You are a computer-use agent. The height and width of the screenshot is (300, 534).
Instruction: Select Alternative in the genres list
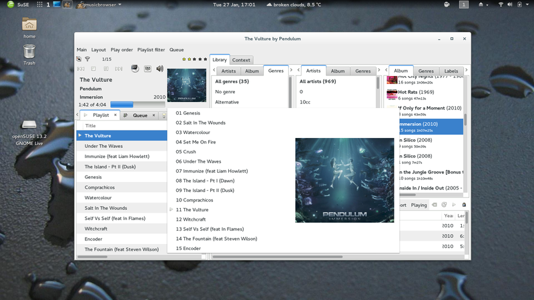coord(227,102)
